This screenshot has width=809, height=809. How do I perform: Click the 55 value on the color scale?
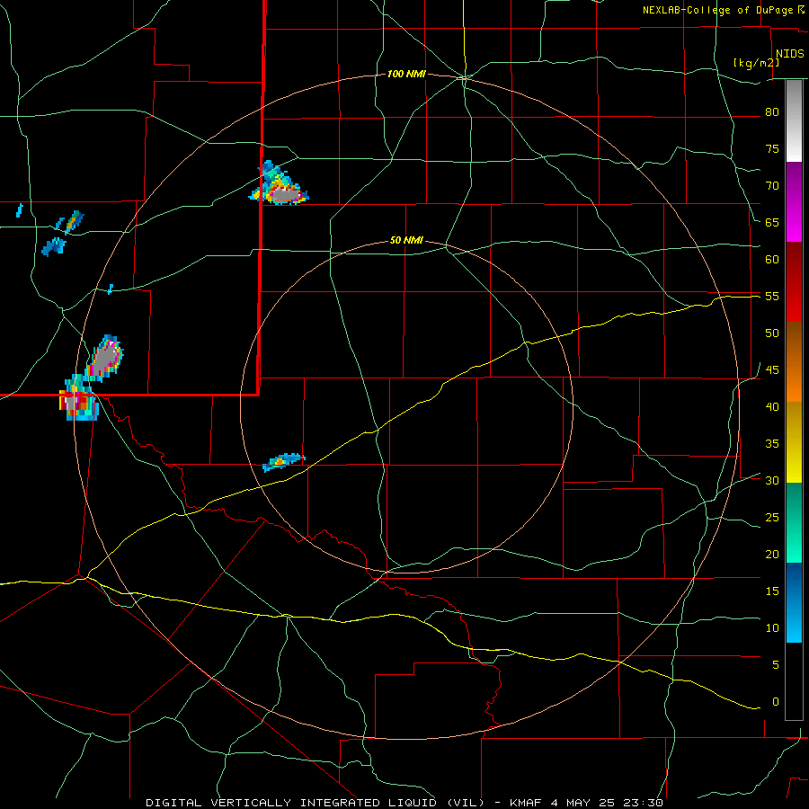(772, 296)
